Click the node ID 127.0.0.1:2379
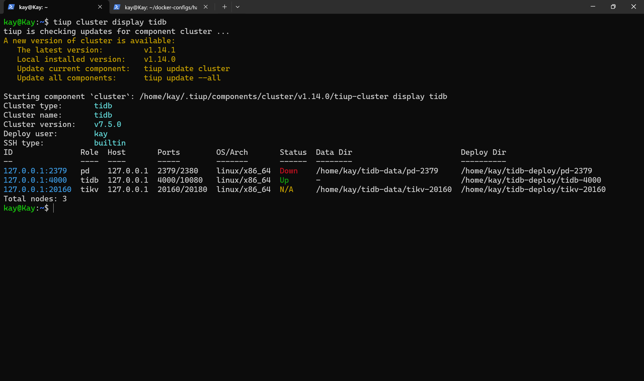The image size is (644, 381). (x=35, y=171)
